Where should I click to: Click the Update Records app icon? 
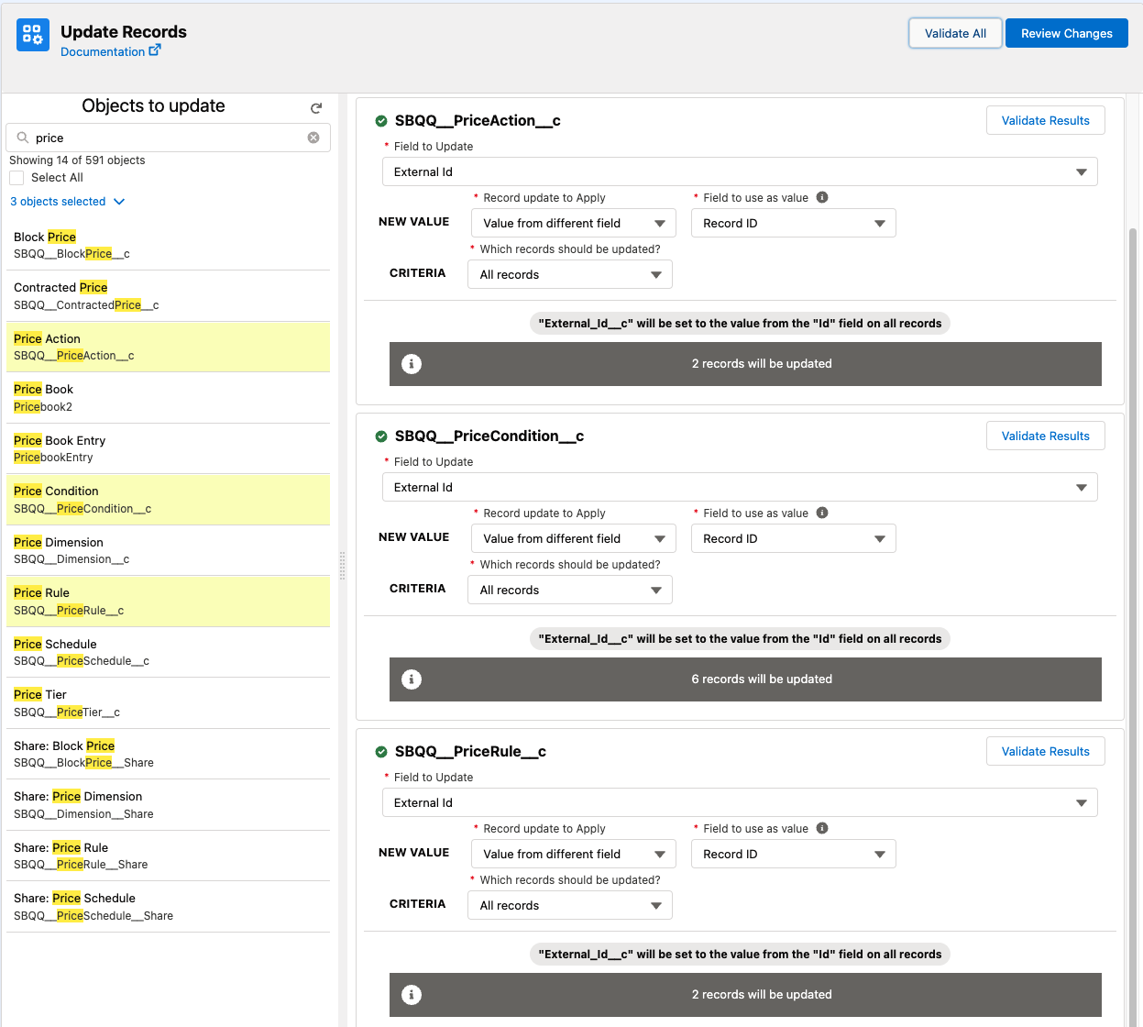33,35
